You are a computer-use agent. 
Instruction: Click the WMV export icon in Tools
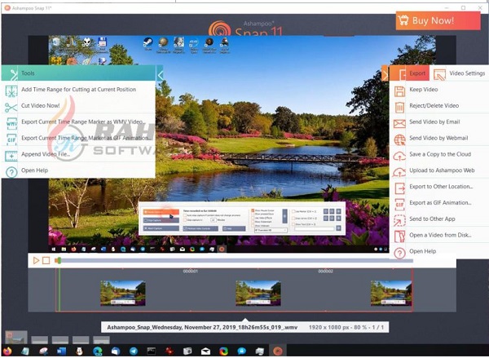click(11, 123)
